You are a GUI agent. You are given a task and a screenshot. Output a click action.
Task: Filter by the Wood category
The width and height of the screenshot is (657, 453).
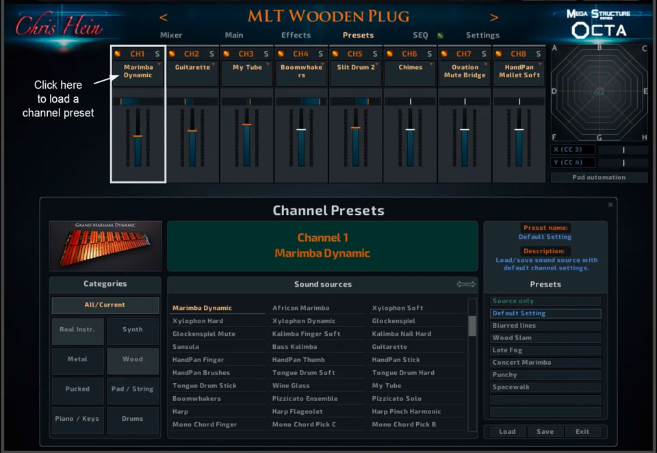(x=132, y=359)
